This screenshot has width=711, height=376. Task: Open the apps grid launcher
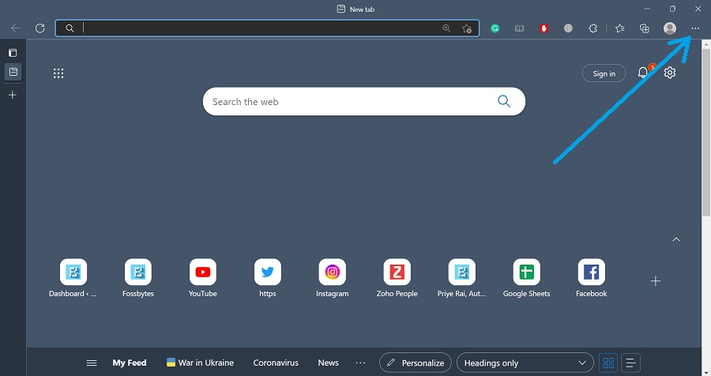(x=58, y=73)
